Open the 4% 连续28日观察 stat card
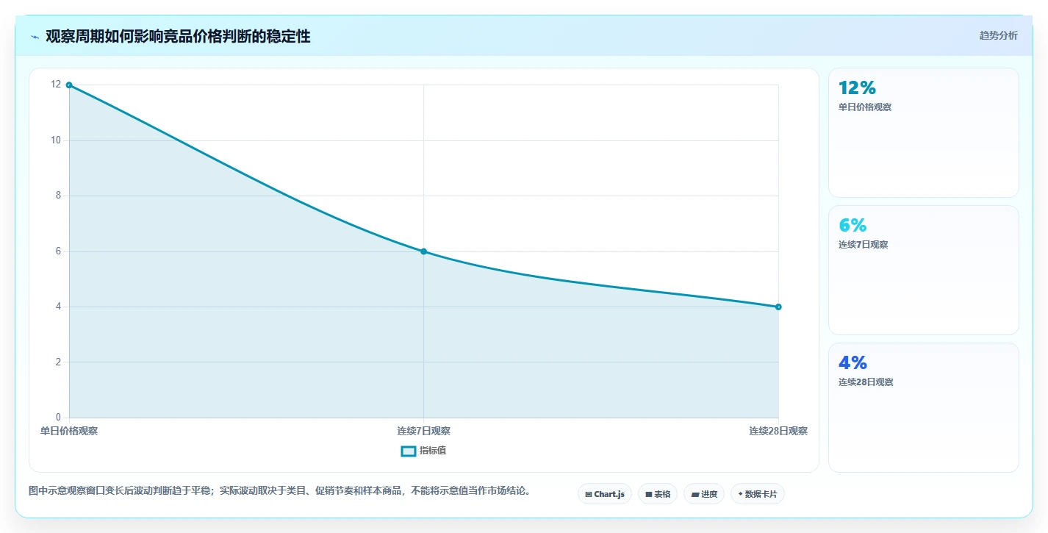The height and width of the screenshot is (533, 1048). pyautogui.click(x=923, y=407)
